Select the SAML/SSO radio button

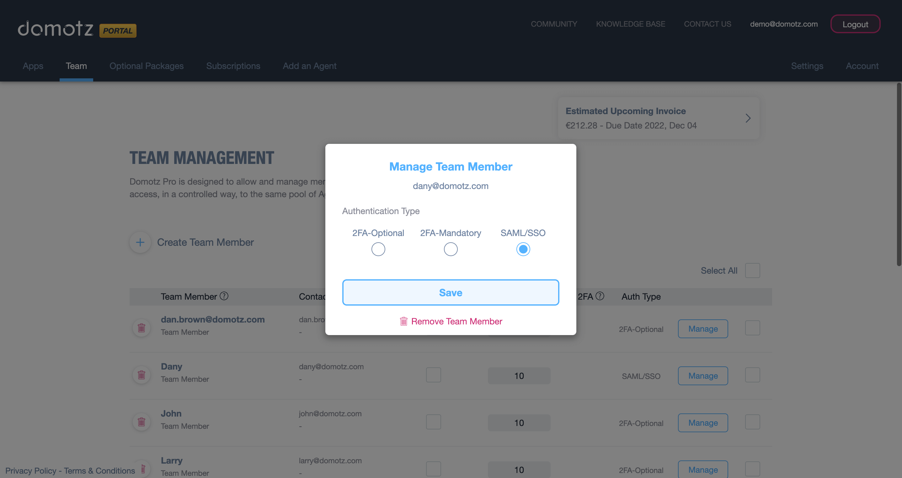[x=523, y=249]
